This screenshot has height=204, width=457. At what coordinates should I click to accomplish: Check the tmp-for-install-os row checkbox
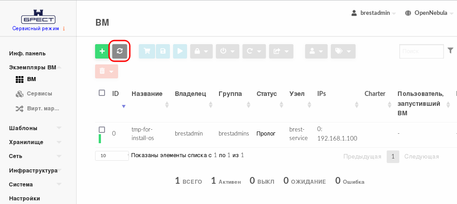(102, 130)
